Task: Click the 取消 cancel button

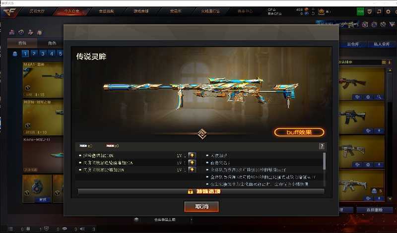Action: click(201, 206)
